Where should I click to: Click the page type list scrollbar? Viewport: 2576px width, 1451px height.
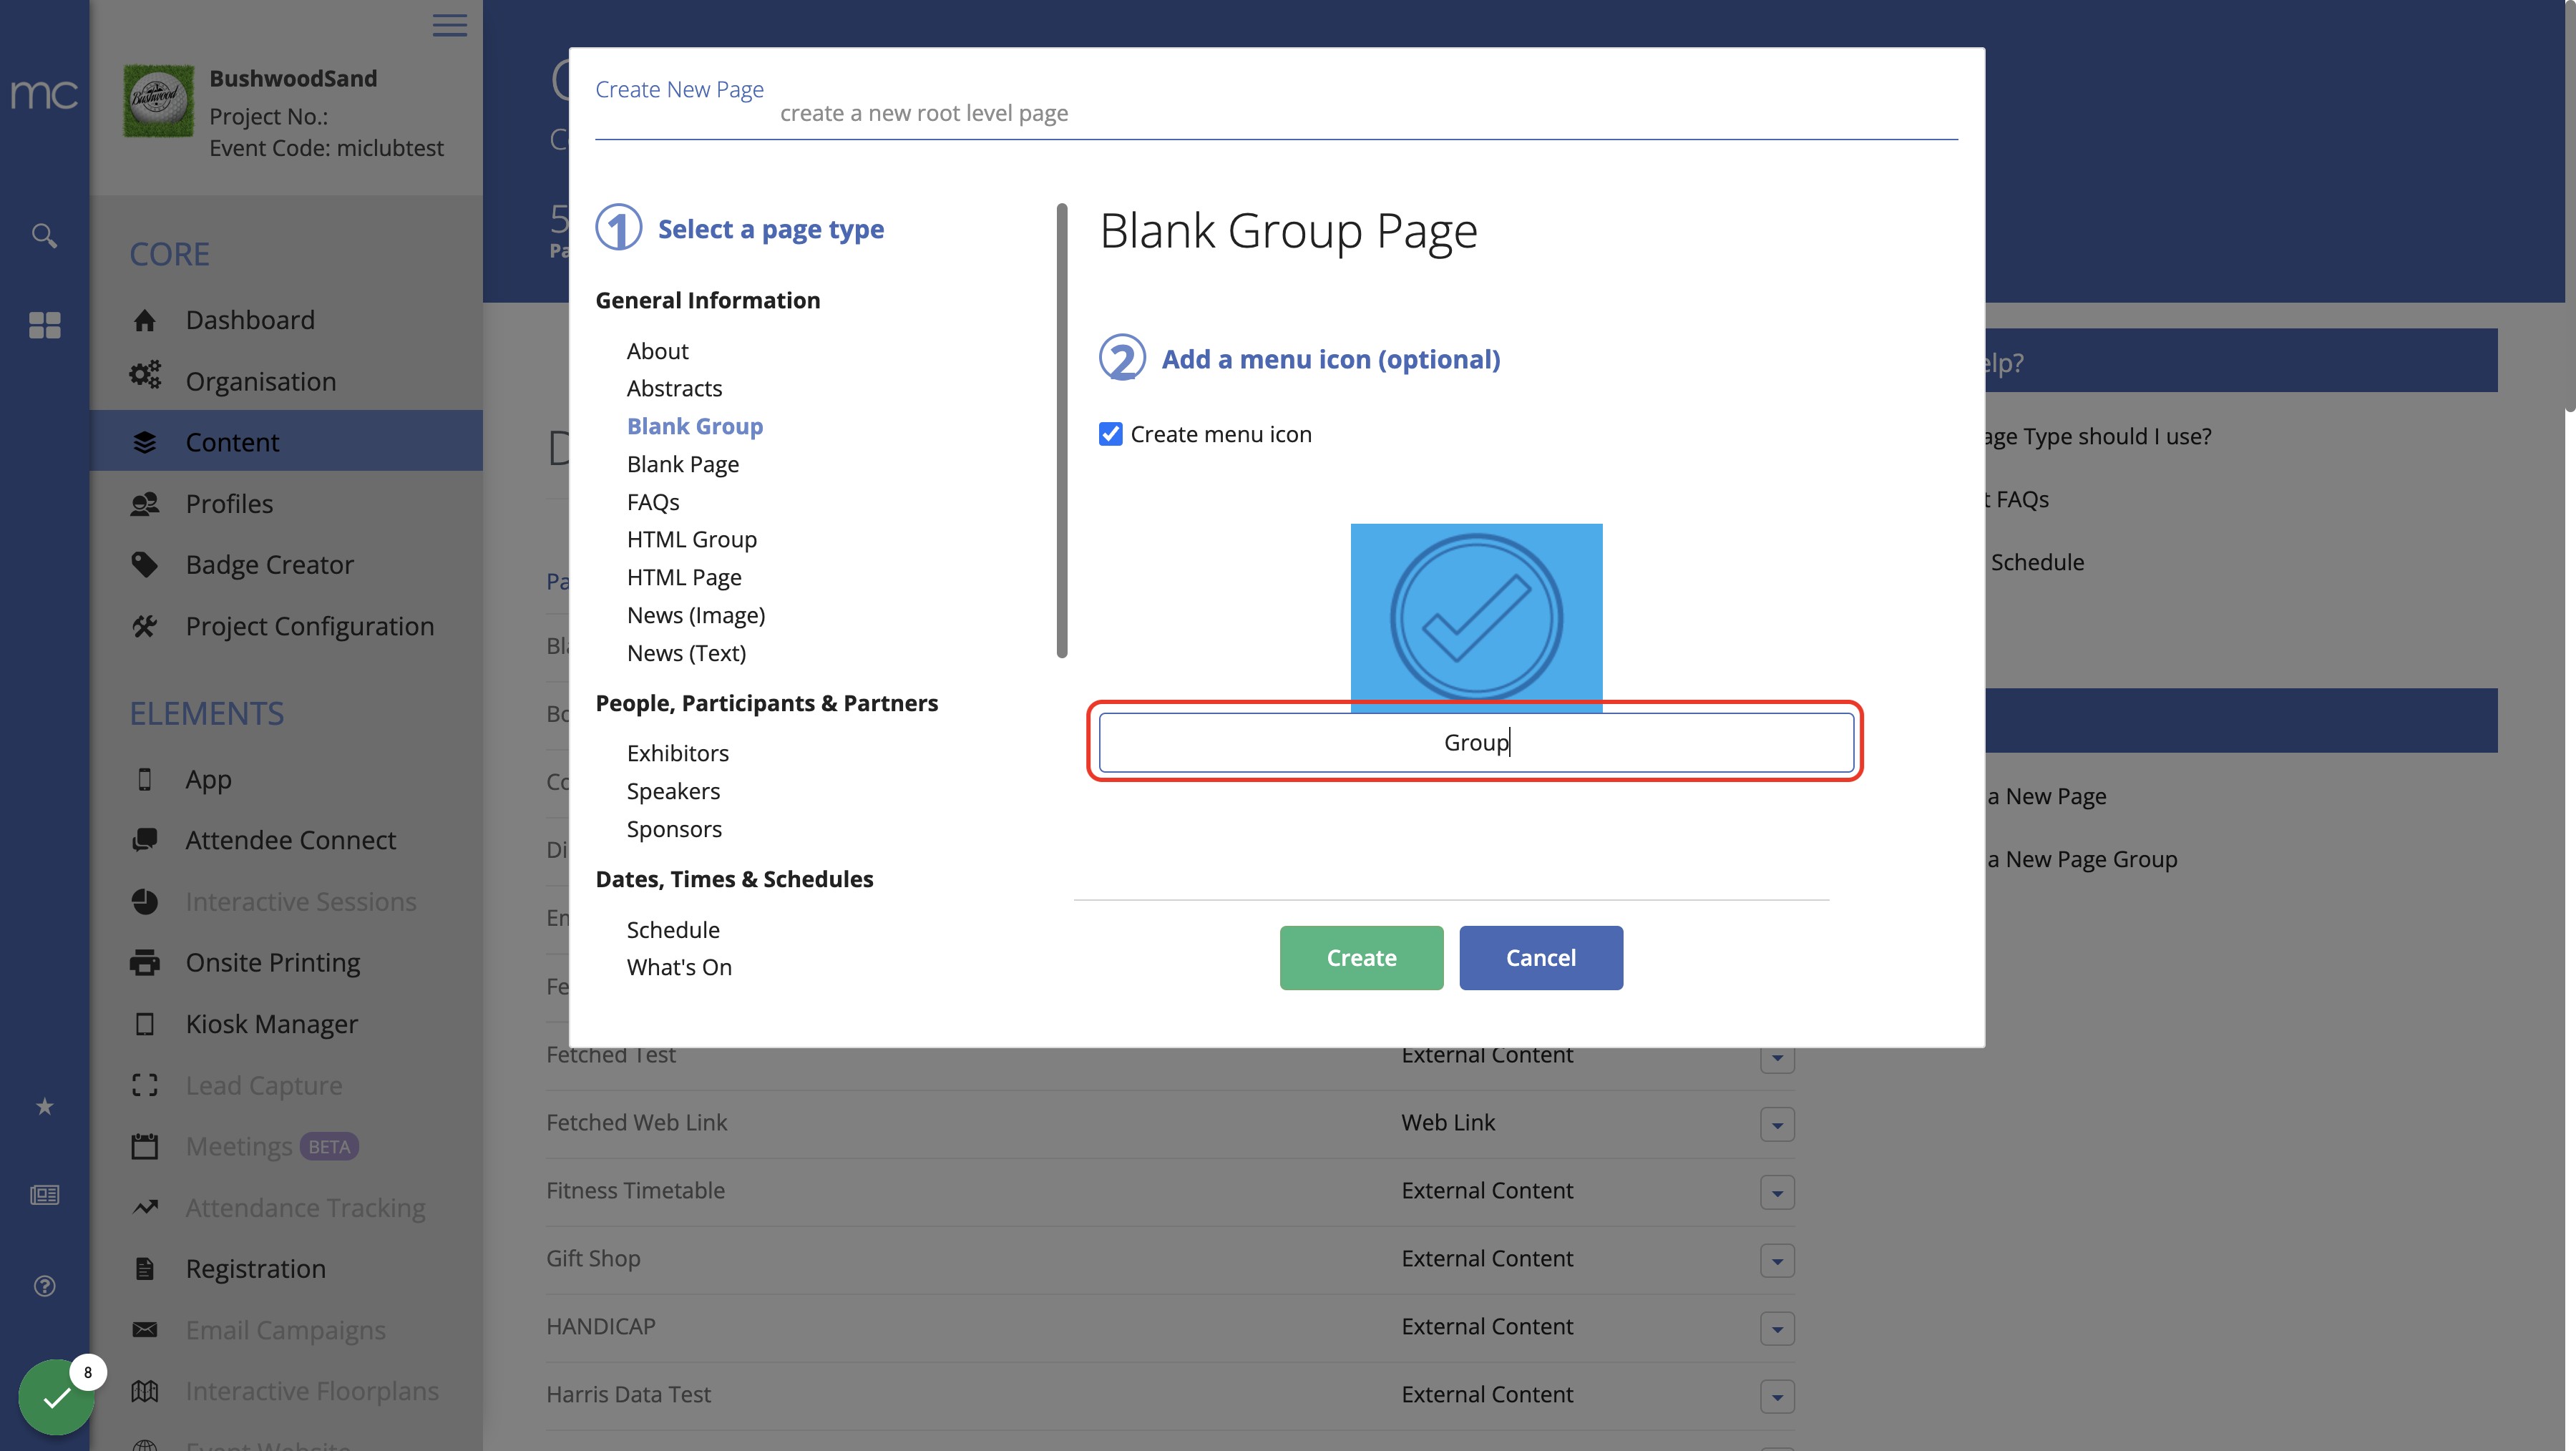coord(1061,430)
